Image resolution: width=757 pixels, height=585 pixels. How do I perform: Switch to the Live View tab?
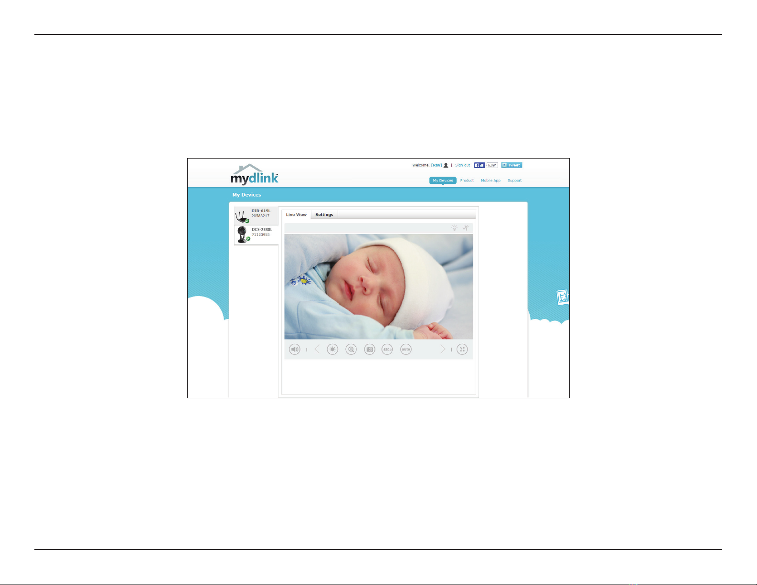[x=296, y=214]
